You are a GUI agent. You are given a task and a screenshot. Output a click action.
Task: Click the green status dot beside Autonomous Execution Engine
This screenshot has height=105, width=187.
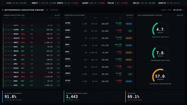3,10
